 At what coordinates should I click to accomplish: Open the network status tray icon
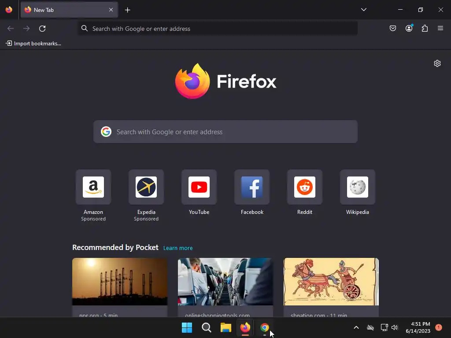pyautogui.click(x=384, y=327)
